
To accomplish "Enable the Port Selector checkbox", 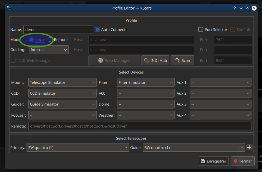I will click(x=201, y=30).
